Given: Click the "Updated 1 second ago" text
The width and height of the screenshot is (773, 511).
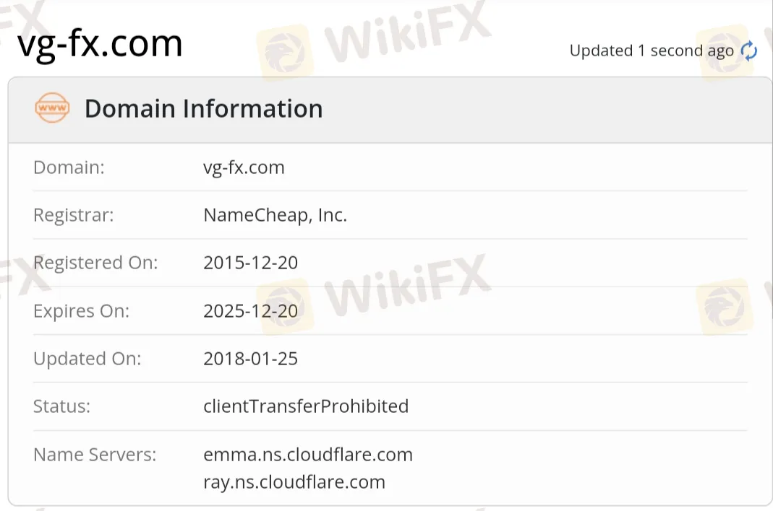Looking at the screenshot, I should tap(651, 51).
